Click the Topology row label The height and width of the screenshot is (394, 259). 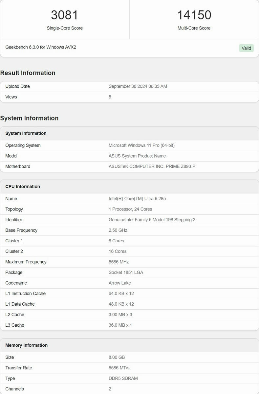point(14,209)
